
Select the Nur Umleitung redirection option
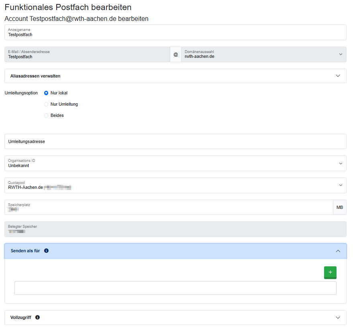(x=46, y=104)
